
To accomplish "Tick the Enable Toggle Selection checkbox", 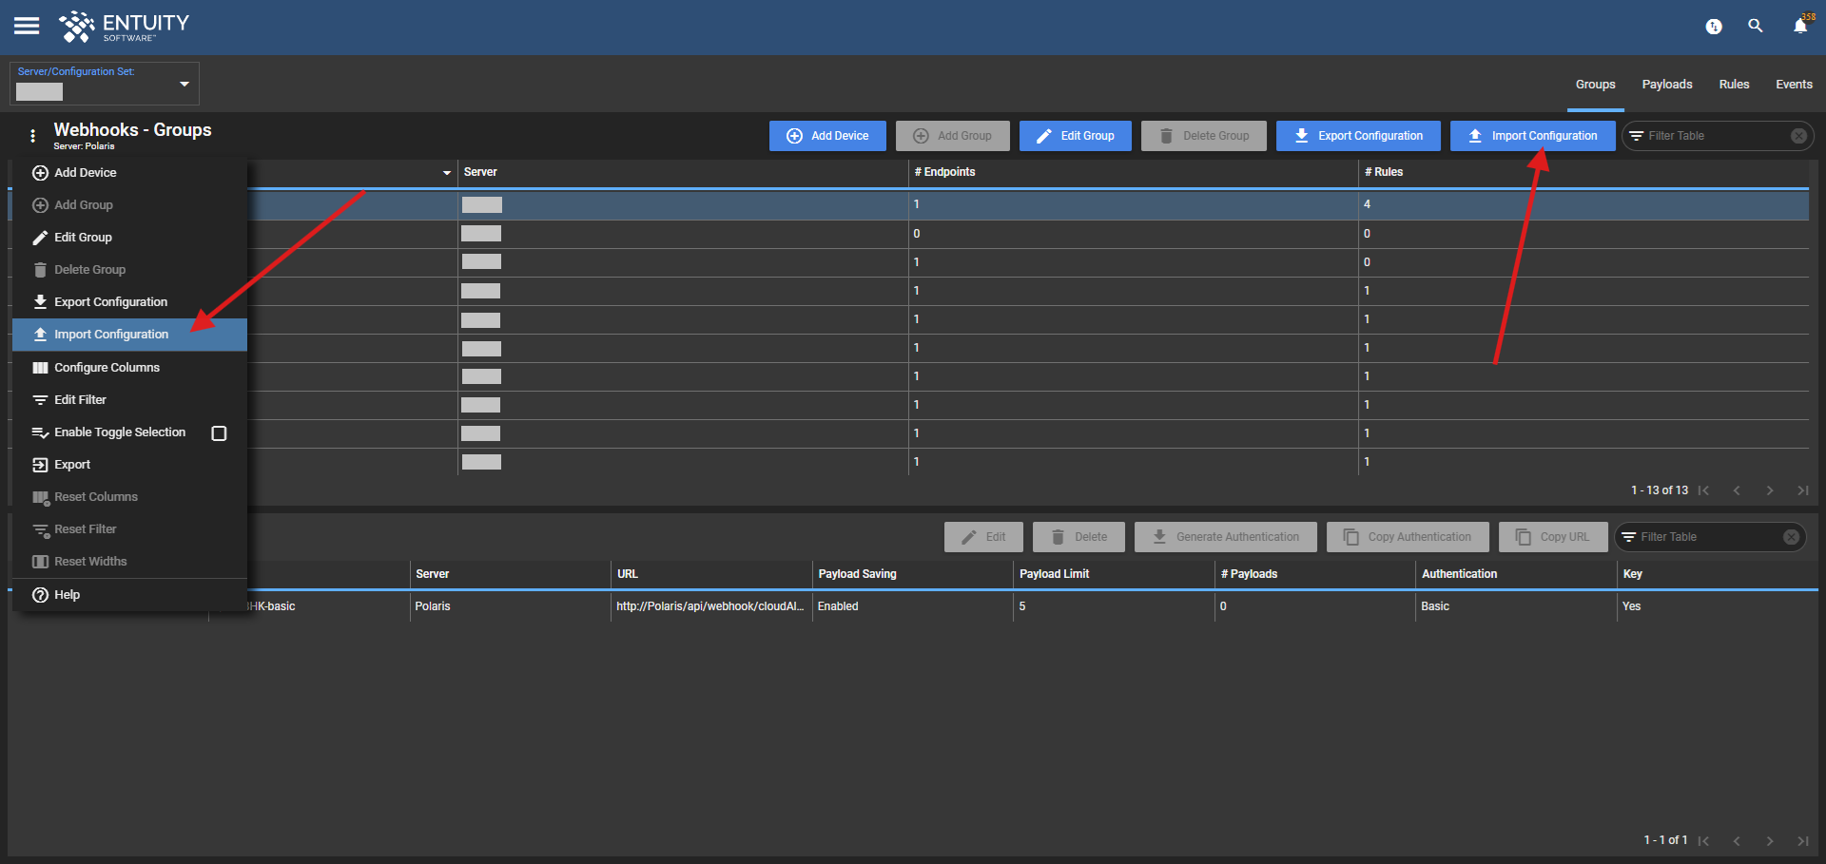I will [x=219, y=433].
